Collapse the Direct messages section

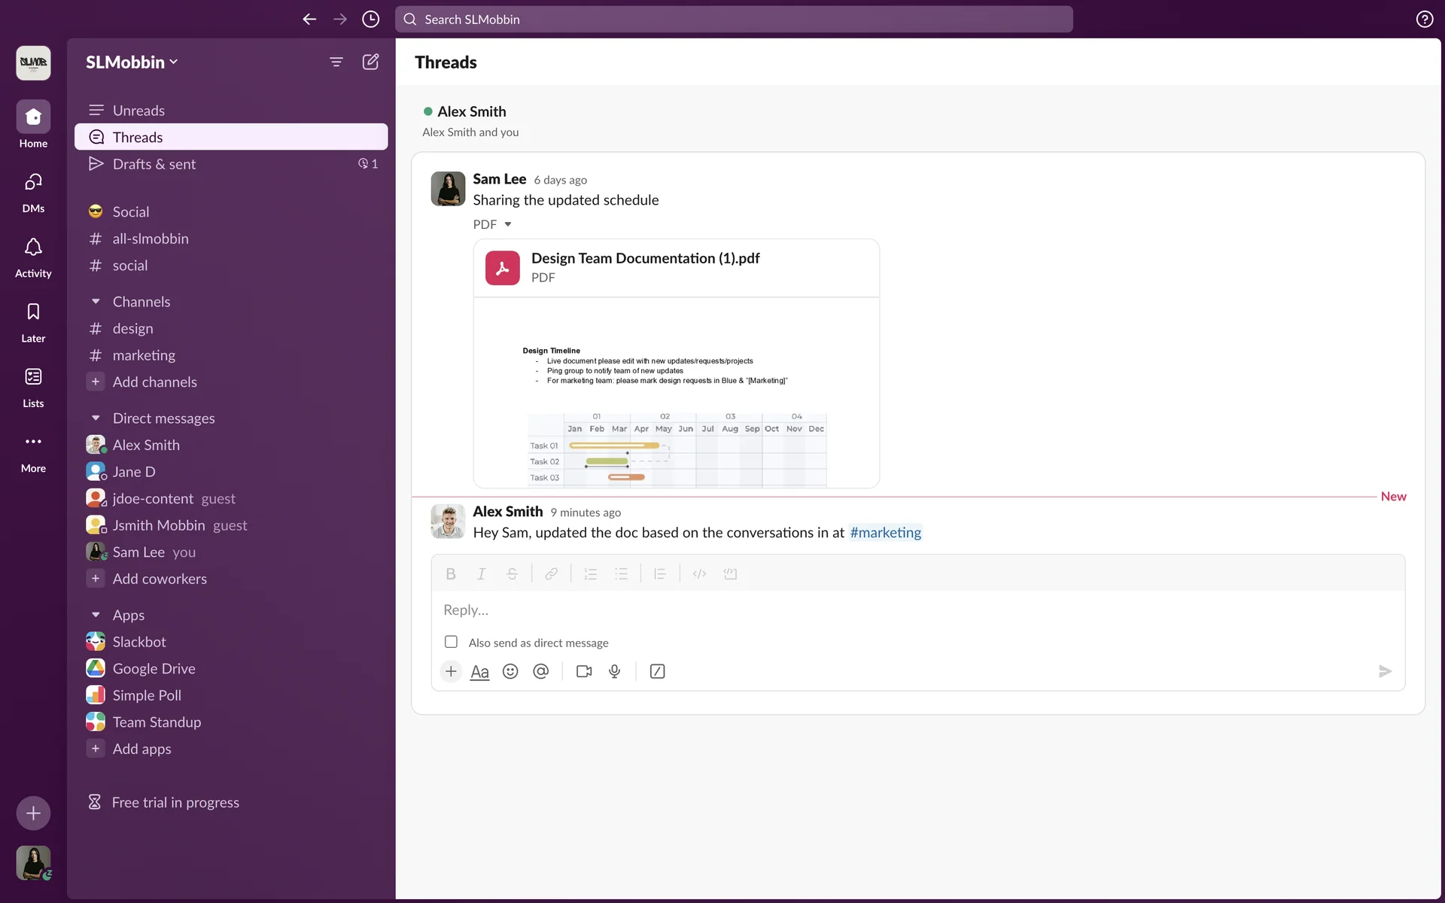(x=96, y=418)
